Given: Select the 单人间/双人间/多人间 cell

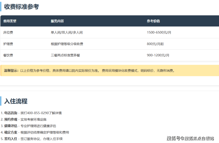Looking at the screenshot, I should (66, 32).
